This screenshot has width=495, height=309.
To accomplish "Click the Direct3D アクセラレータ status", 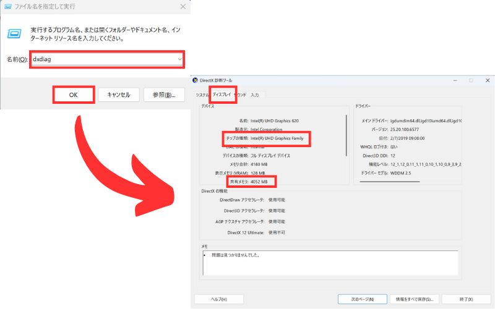I will 277,211.
